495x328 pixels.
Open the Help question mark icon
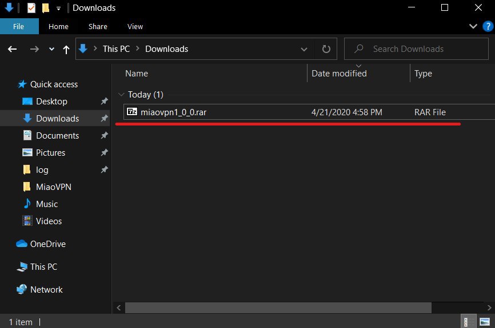coord(486,26)
